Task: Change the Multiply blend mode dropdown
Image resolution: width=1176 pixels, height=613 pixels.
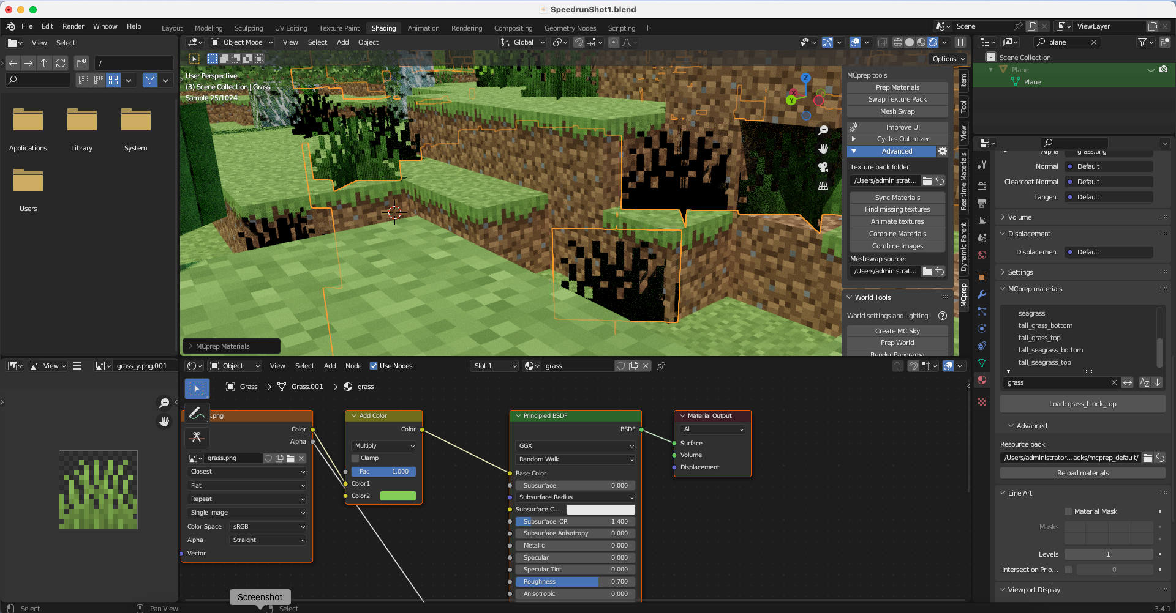Action: coord(383,445)
